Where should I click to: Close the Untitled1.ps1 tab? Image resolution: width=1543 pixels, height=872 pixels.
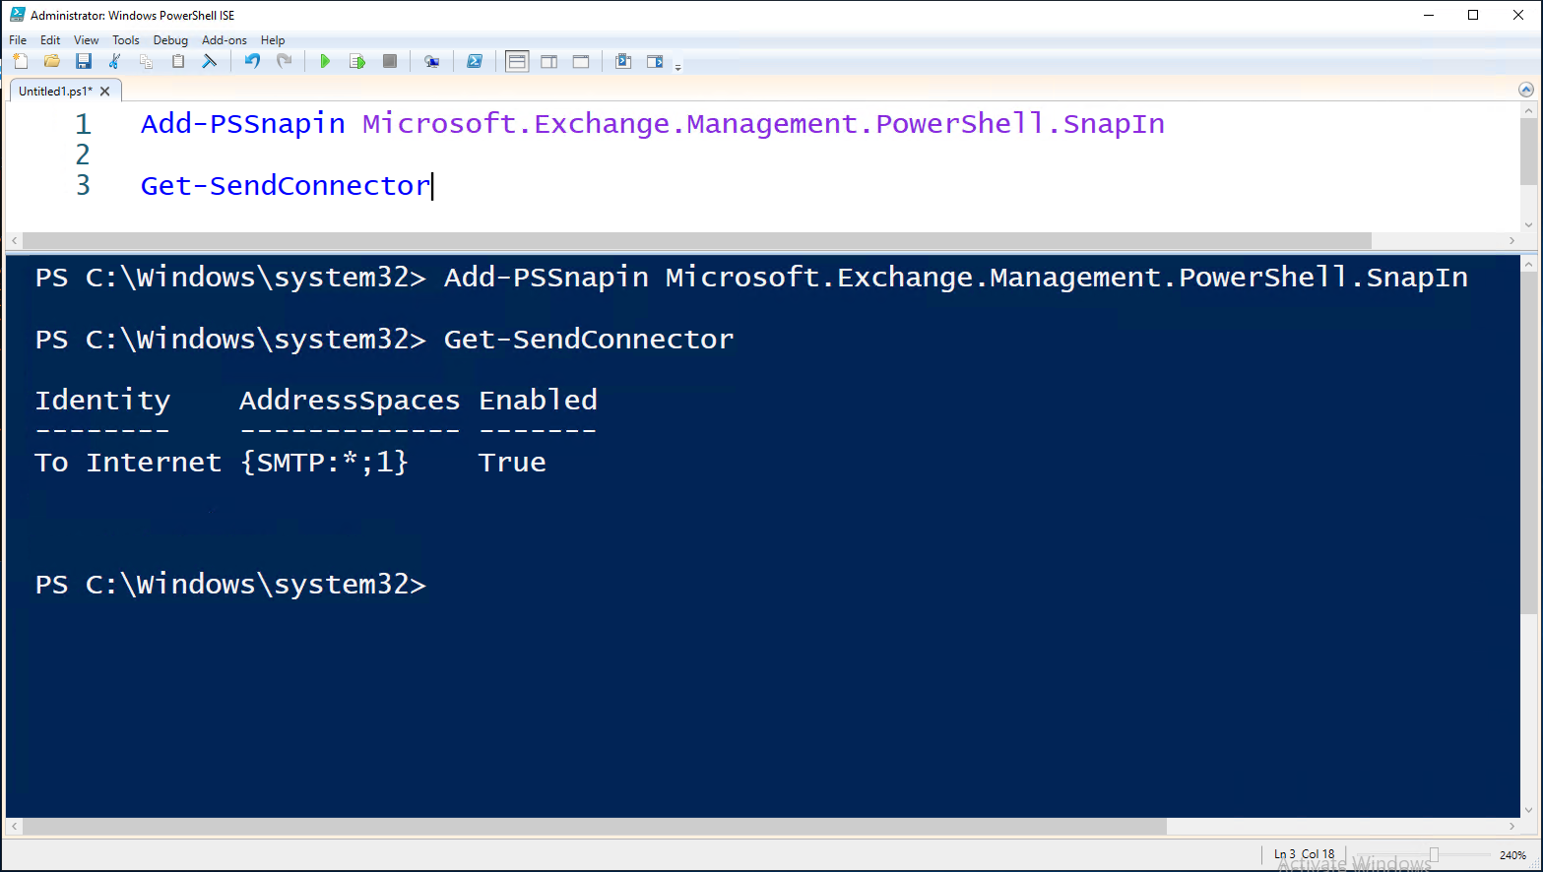coord(104,90)
